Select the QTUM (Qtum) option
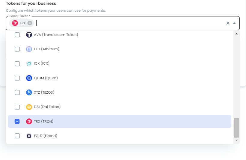The height and width of the screenshot is (160, 246). tap(120, 78)
